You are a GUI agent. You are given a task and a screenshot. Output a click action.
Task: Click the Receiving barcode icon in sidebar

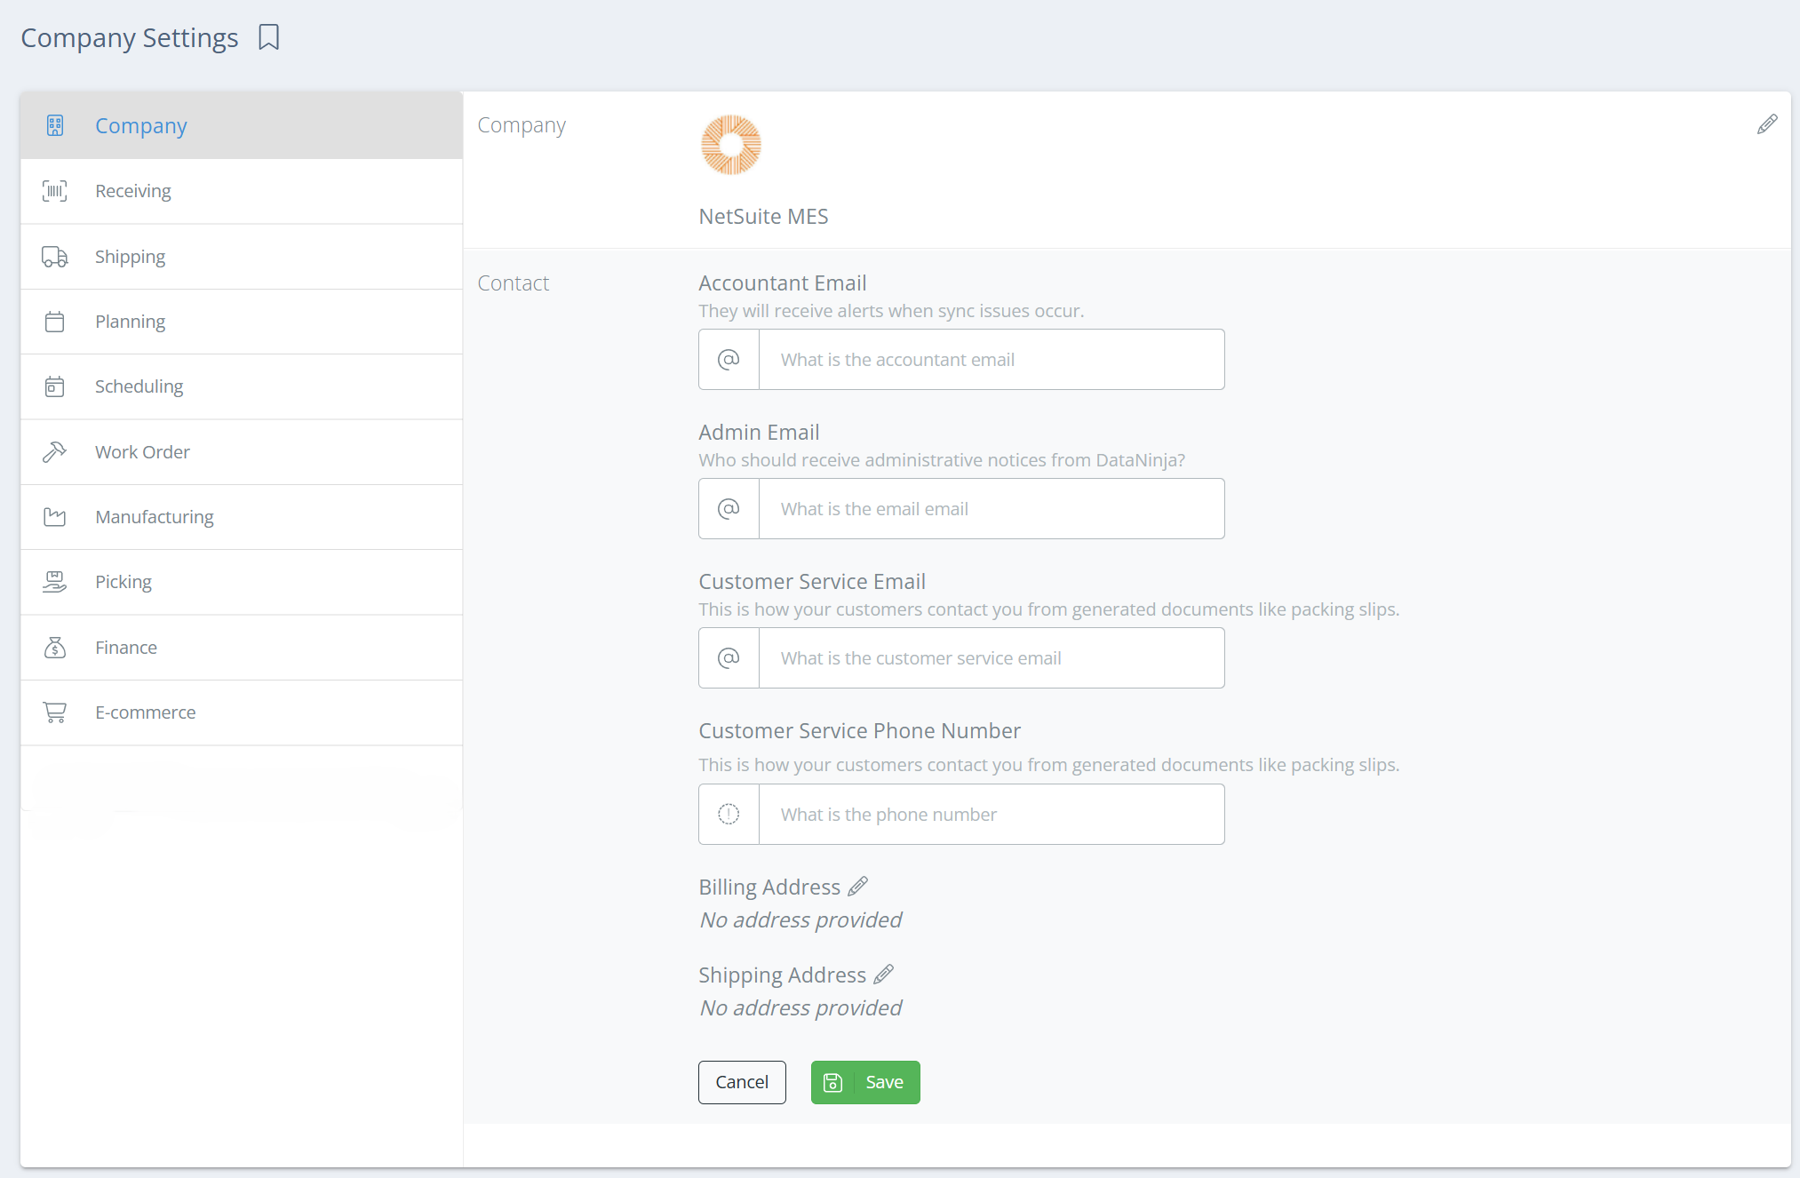[55, 191]
